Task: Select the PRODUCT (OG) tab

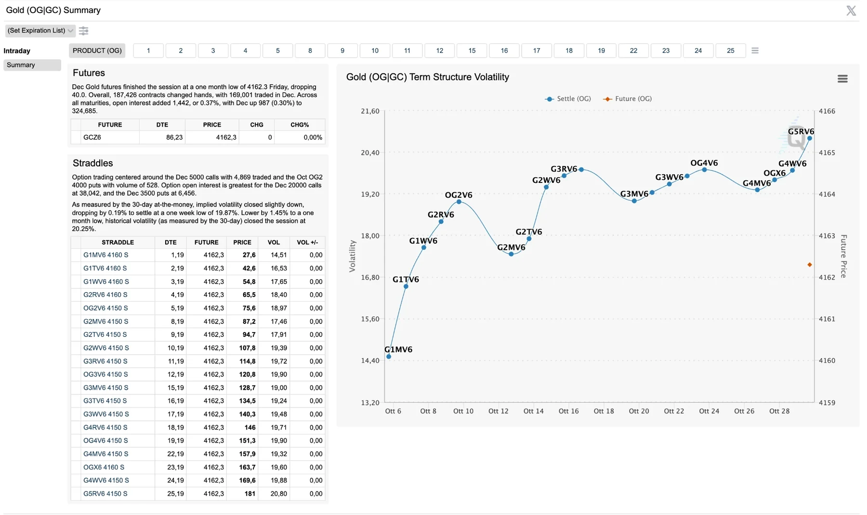Action: point(97,51)
